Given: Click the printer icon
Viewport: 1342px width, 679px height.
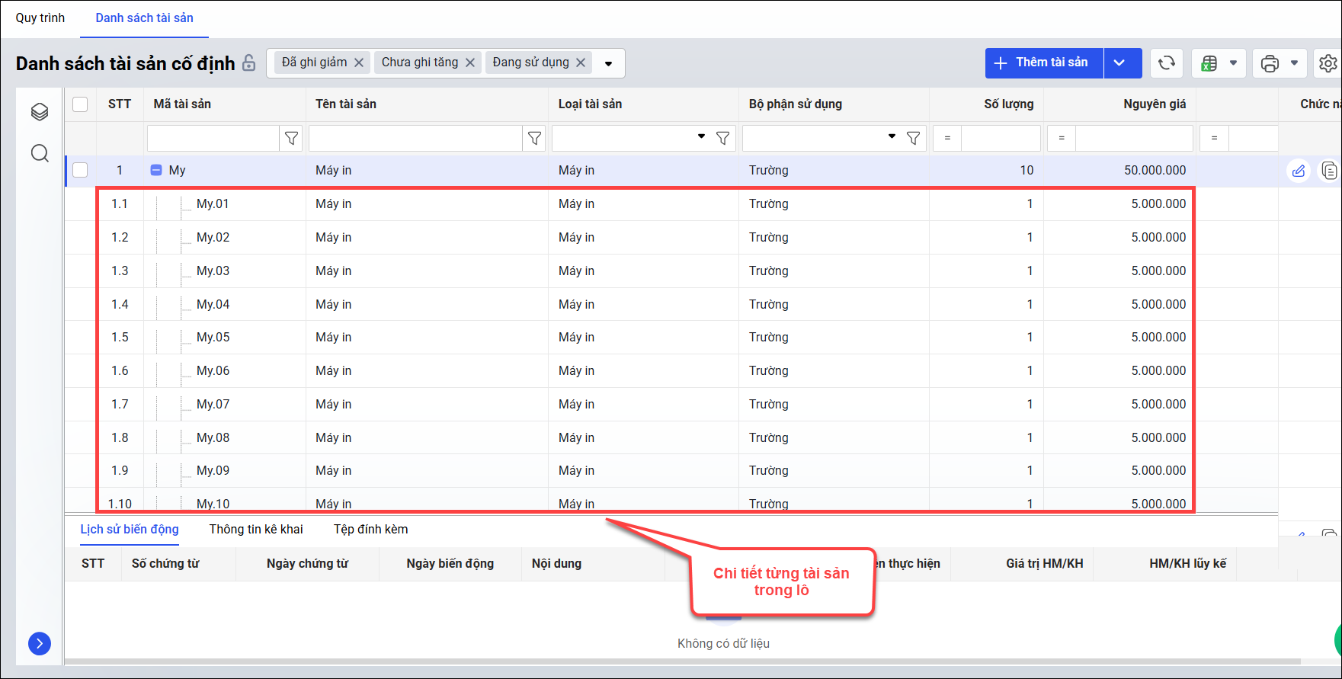Looking at the screenshot, I should click(1270, 63).
